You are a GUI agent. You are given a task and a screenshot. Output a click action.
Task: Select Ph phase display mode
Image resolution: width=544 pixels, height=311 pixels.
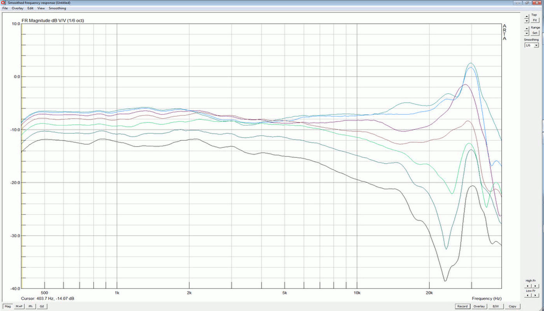point(30,306)
